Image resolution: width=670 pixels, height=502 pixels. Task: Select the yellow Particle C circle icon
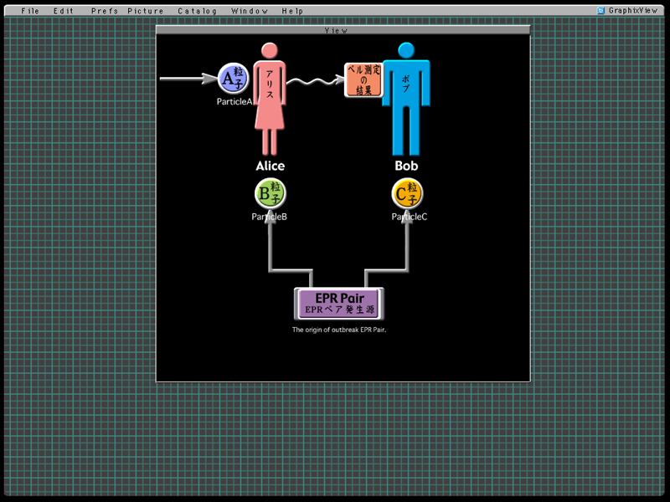pos(408,195)
